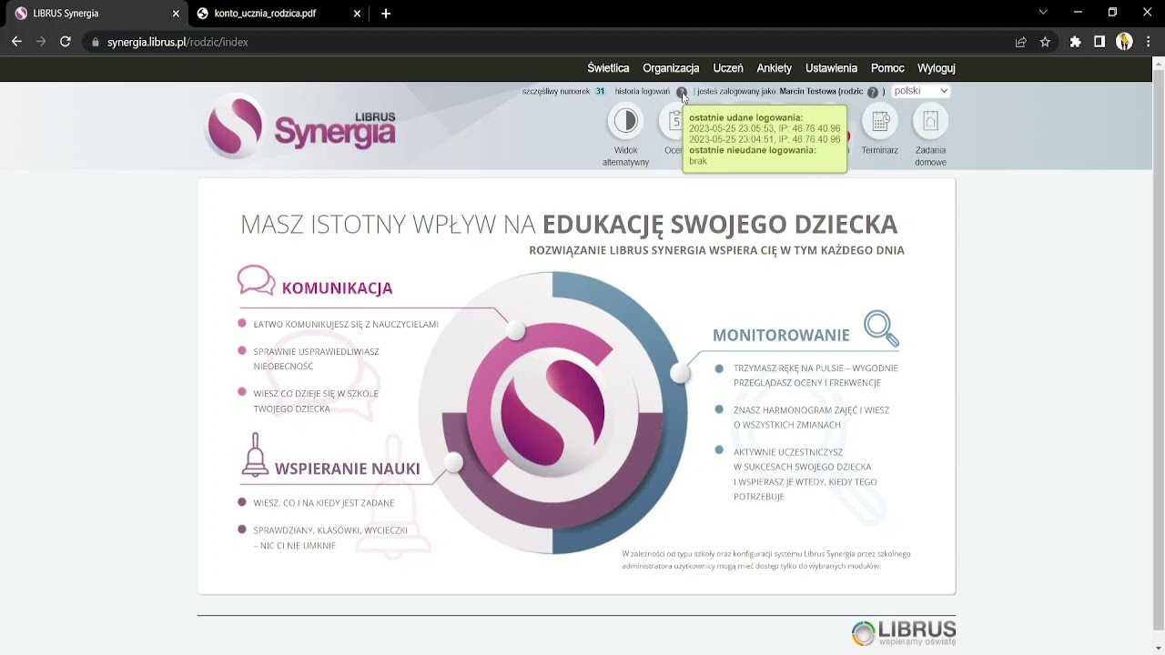Reload the page with the refresh icon
The width and height of the screenshot is (1165, 655).
[x=66, y=42]
